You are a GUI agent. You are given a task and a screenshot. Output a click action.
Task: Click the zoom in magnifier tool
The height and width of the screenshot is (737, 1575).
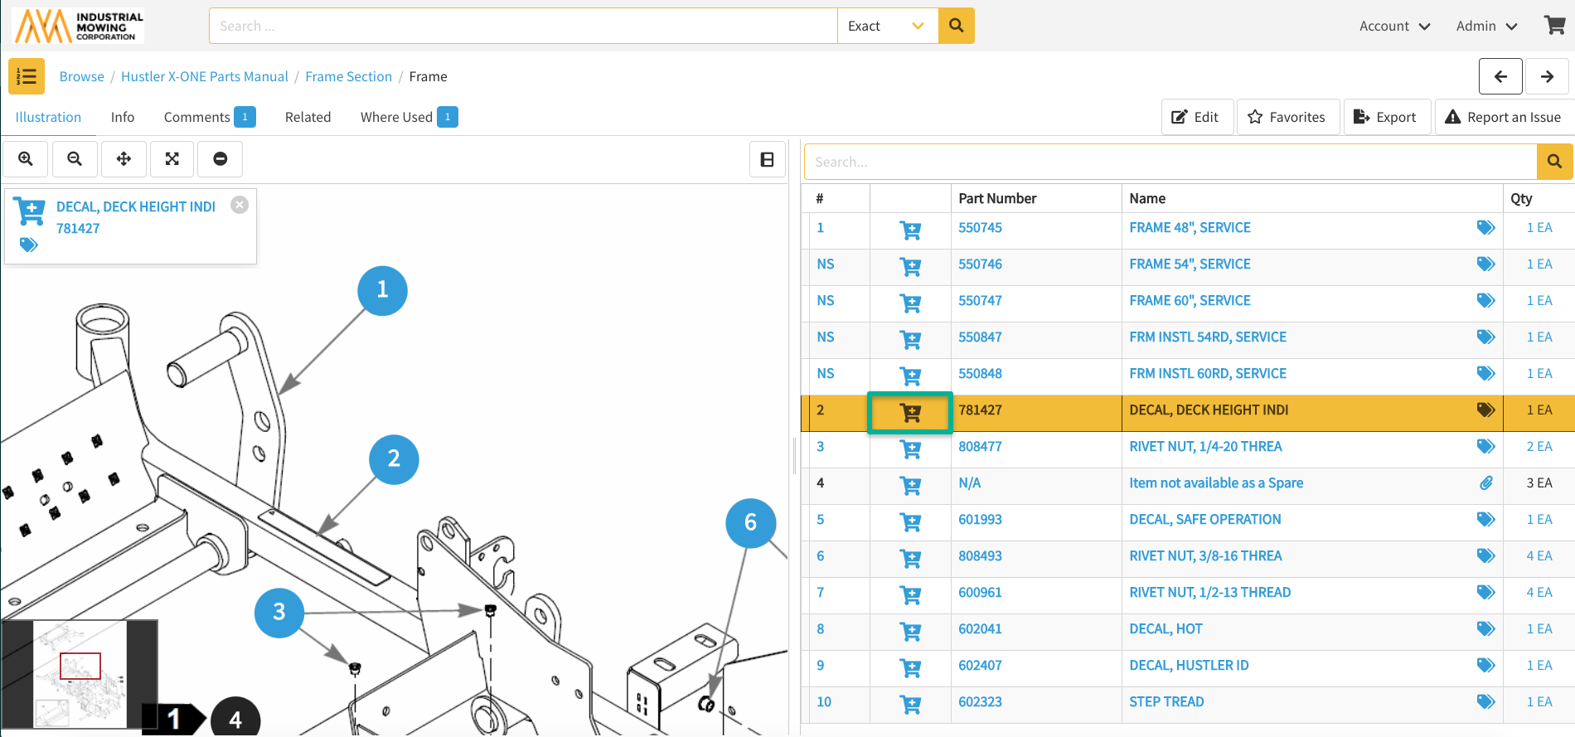pyautogui.click(x=26, y=159)
